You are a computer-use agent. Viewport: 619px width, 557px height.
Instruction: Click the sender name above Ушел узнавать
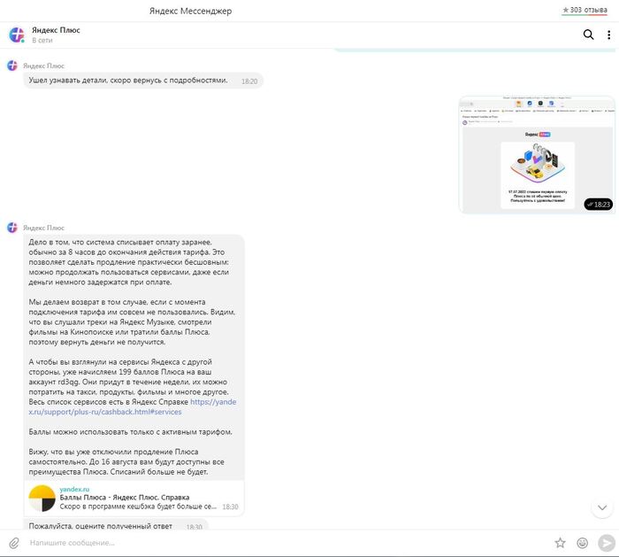coord(43,66)
